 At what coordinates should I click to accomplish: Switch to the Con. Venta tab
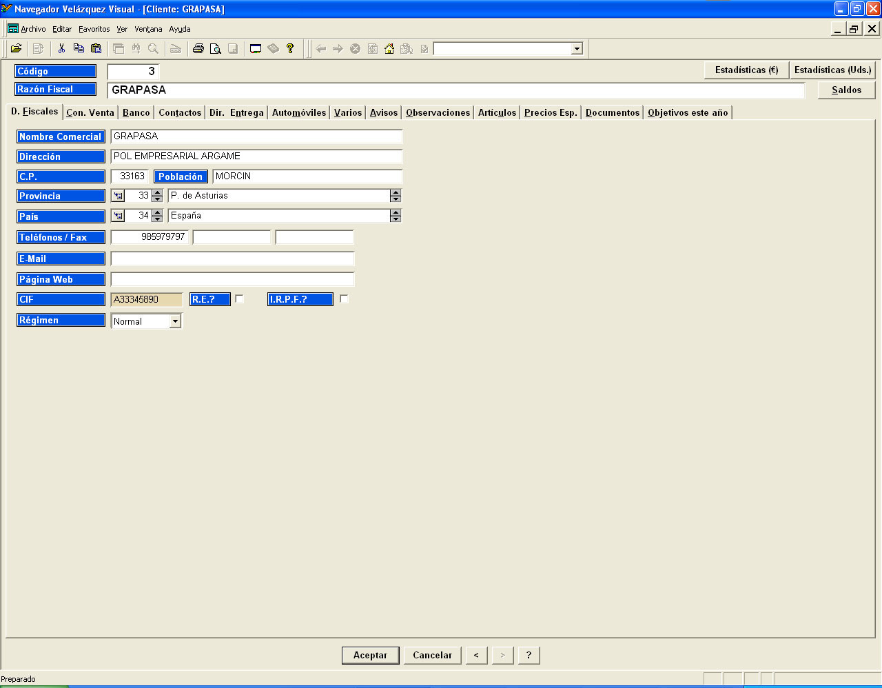90,112
